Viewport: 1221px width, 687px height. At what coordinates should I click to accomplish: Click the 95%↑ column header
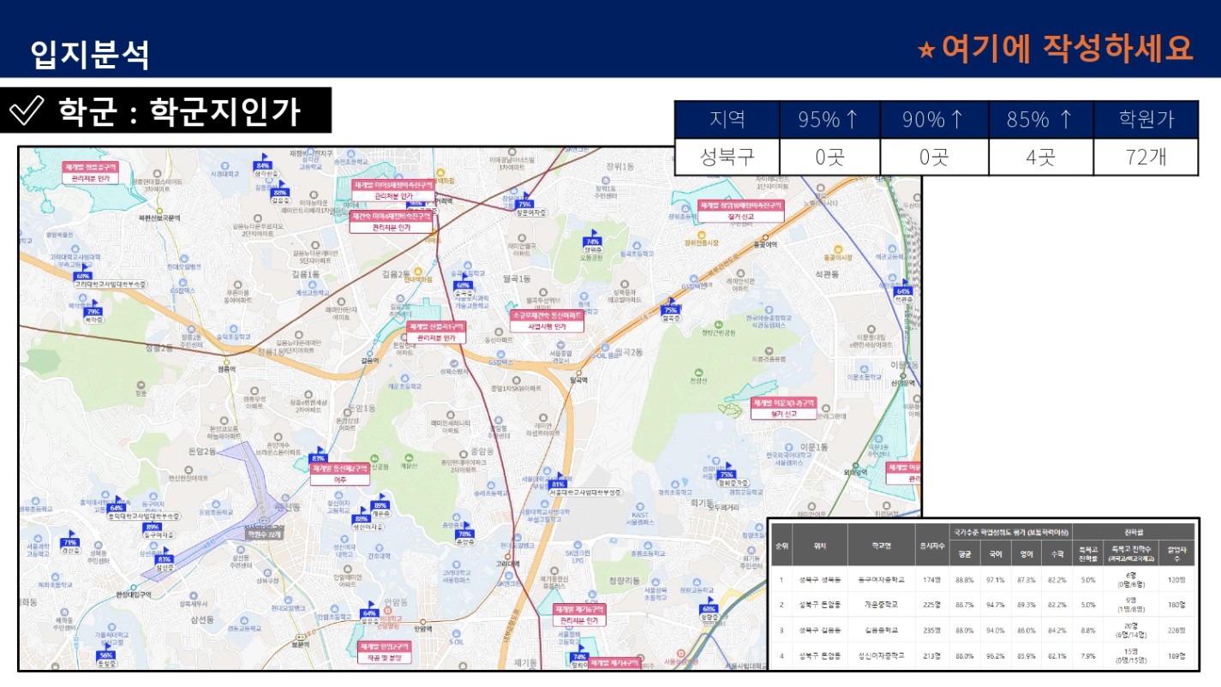click(829, 120)
